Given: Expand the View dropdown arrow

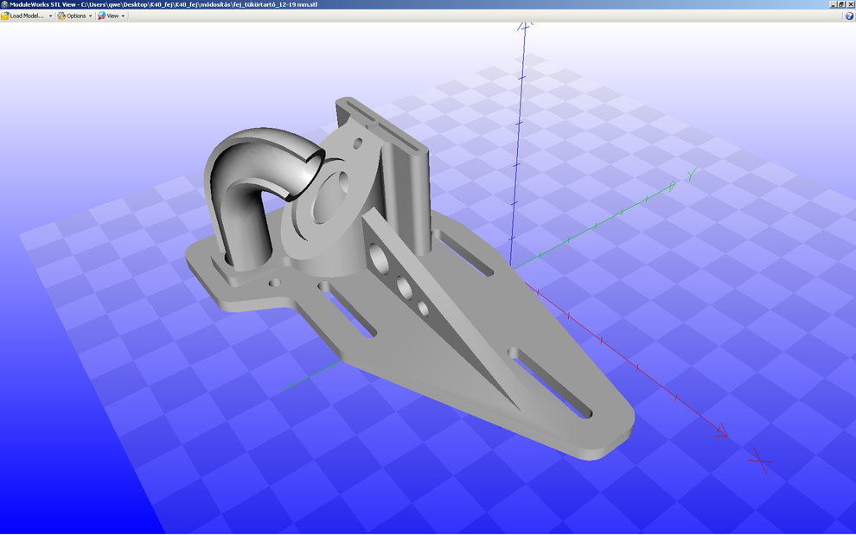Looking at the screenshot, I should pos(123,16).
